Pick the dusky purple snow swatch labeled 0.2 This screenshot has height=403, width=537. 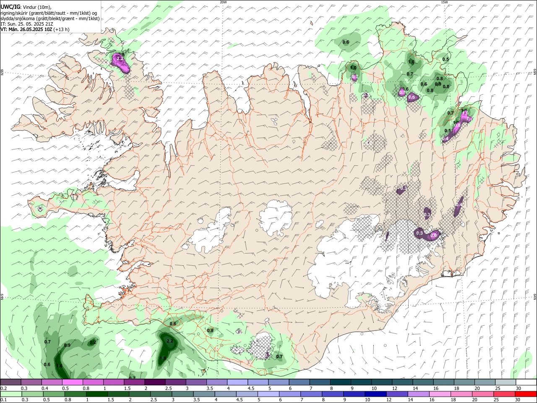click(x=10, y=382)
